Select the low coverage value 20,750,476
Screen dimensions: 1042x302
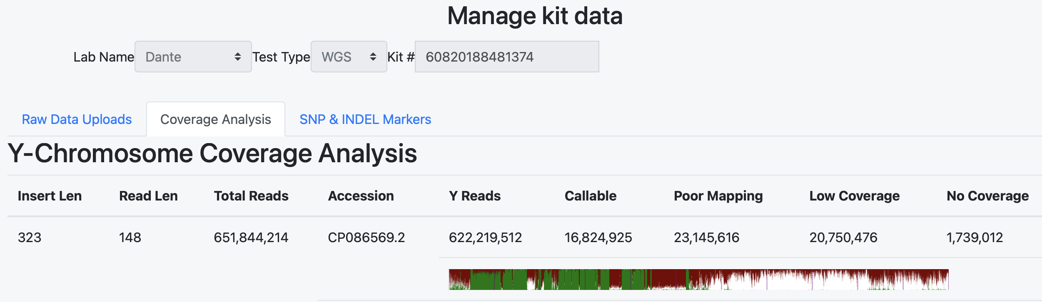click(843, 238)
